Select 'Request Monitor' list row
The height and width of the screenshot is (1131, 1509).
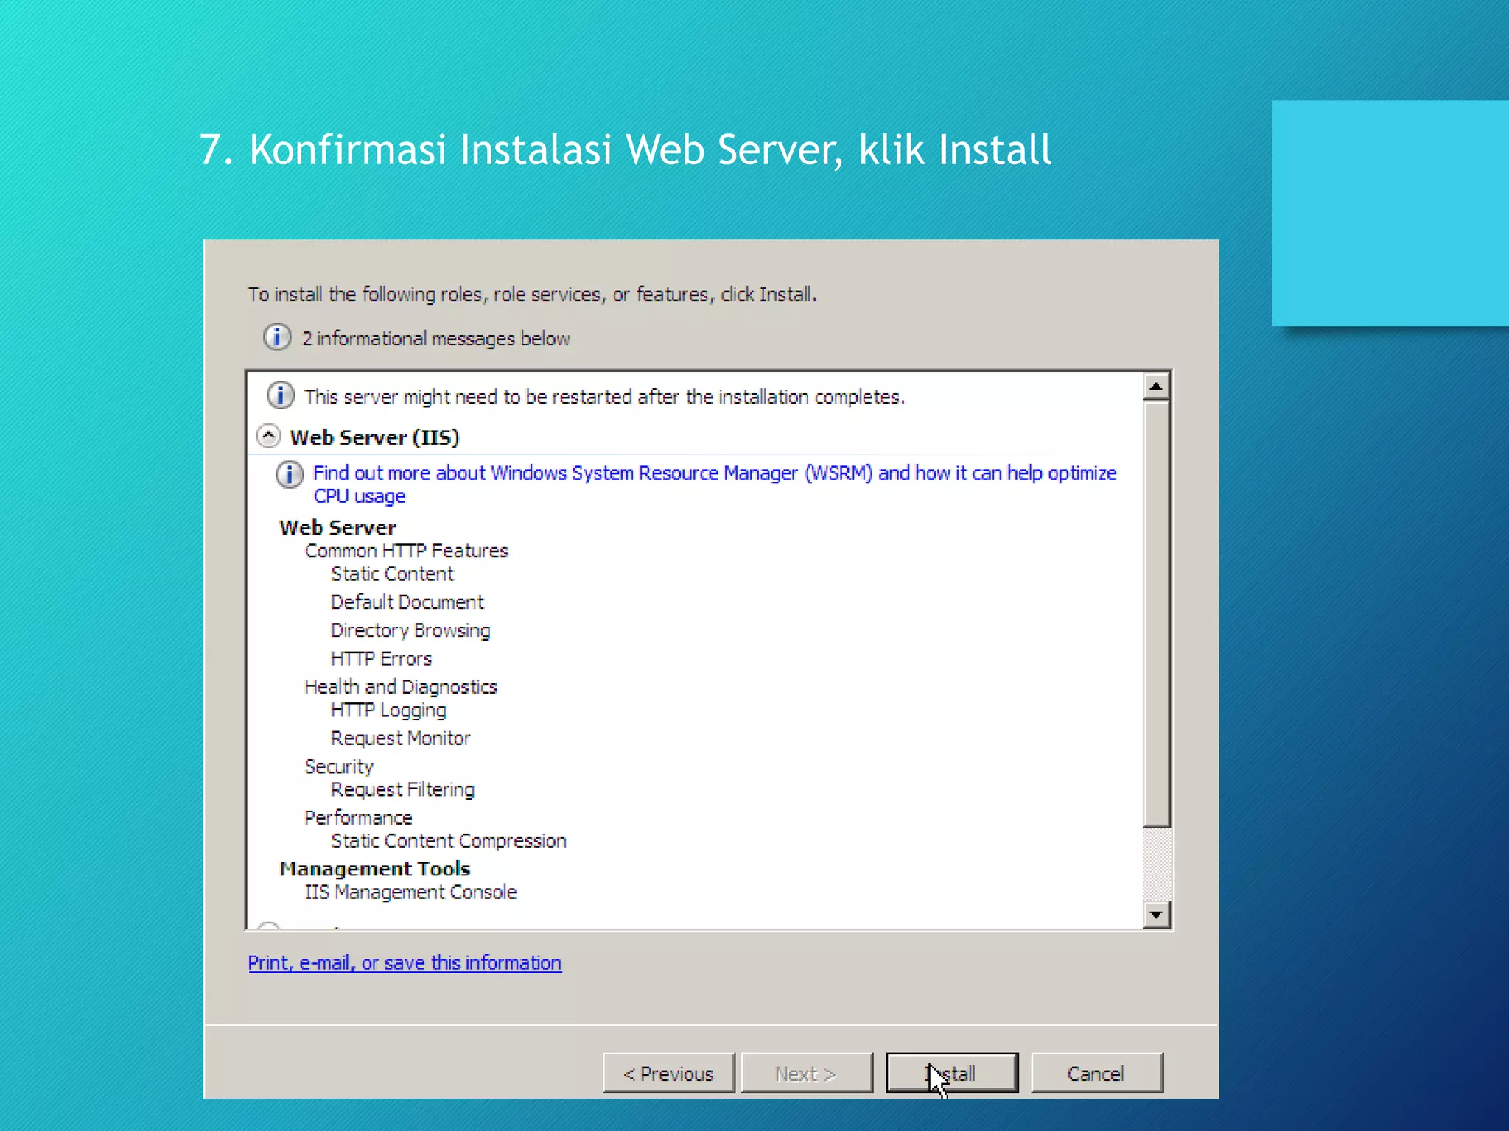pyautogui.click(x=400, y=738)
